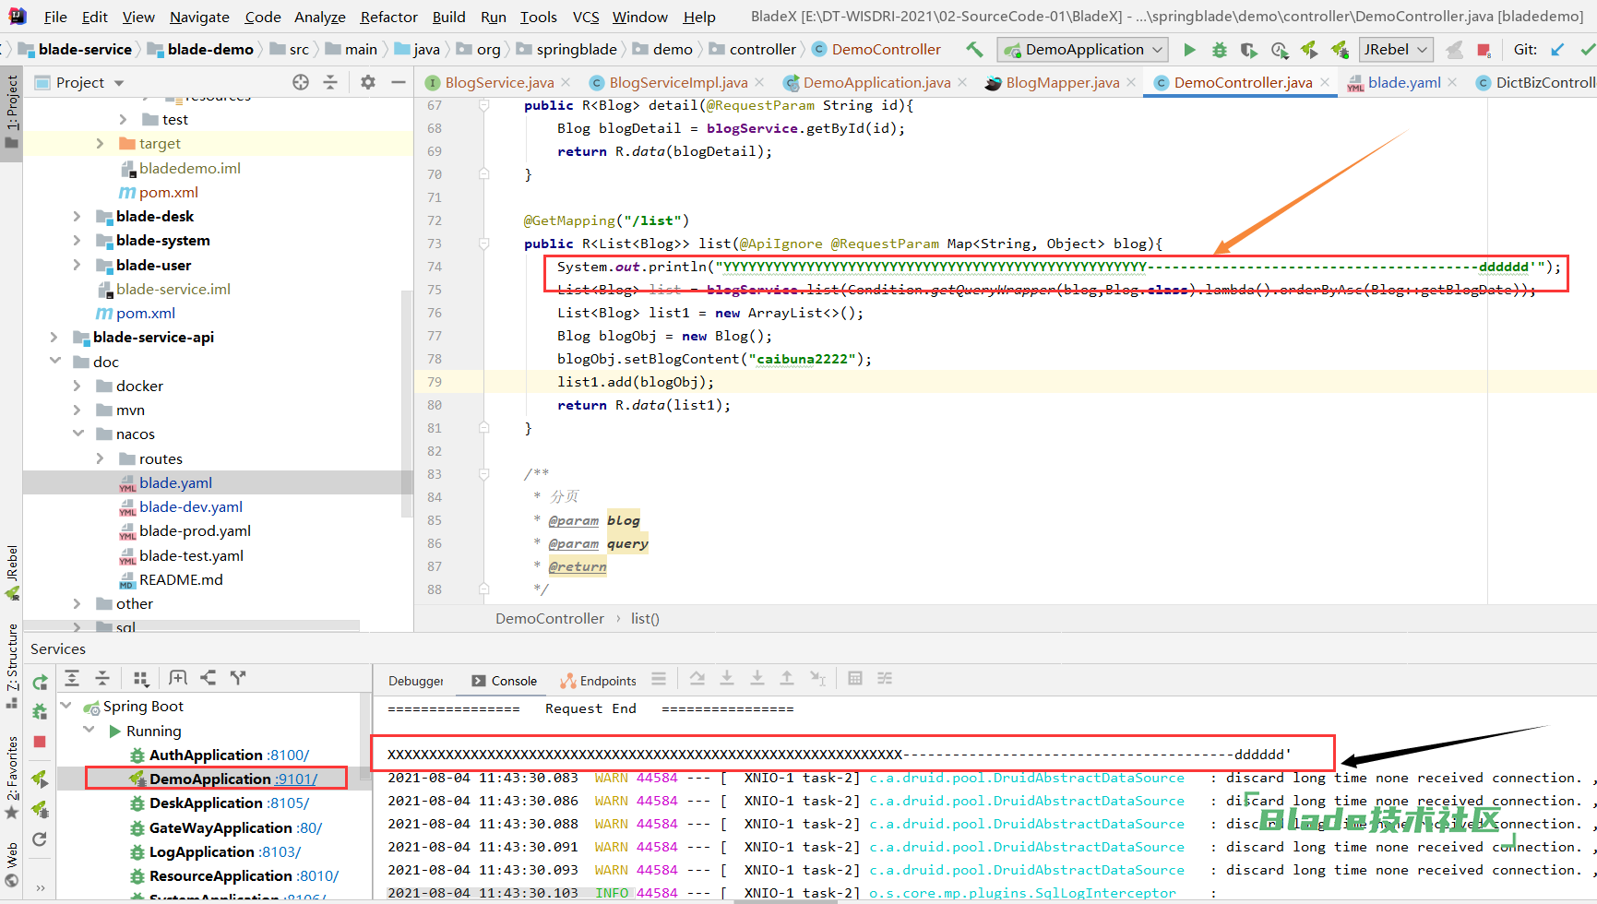
Task: Start debugging with the green bug icon
Action: coord(1220,50)
